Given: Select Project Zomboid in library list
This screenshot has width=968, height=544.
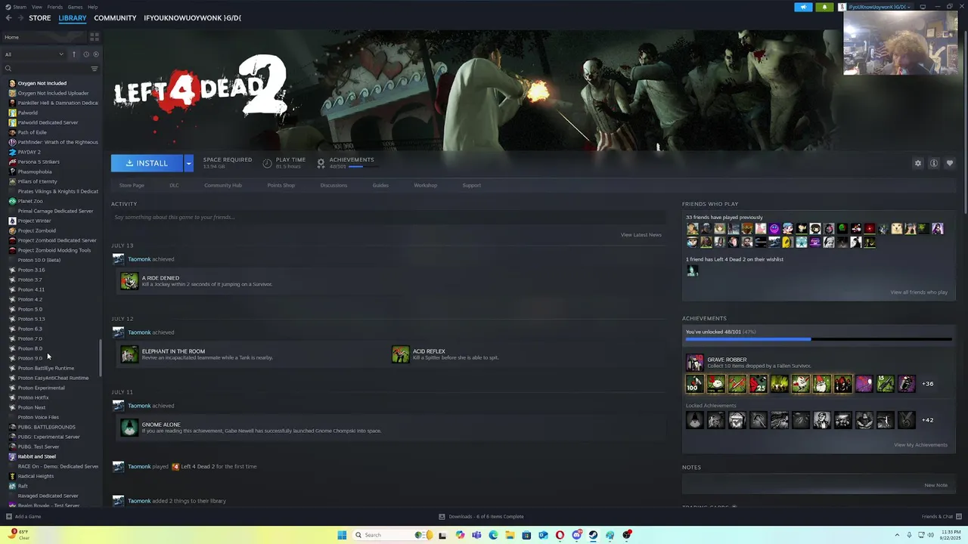Looking at the screenshot, I should (x=37, y=230).
